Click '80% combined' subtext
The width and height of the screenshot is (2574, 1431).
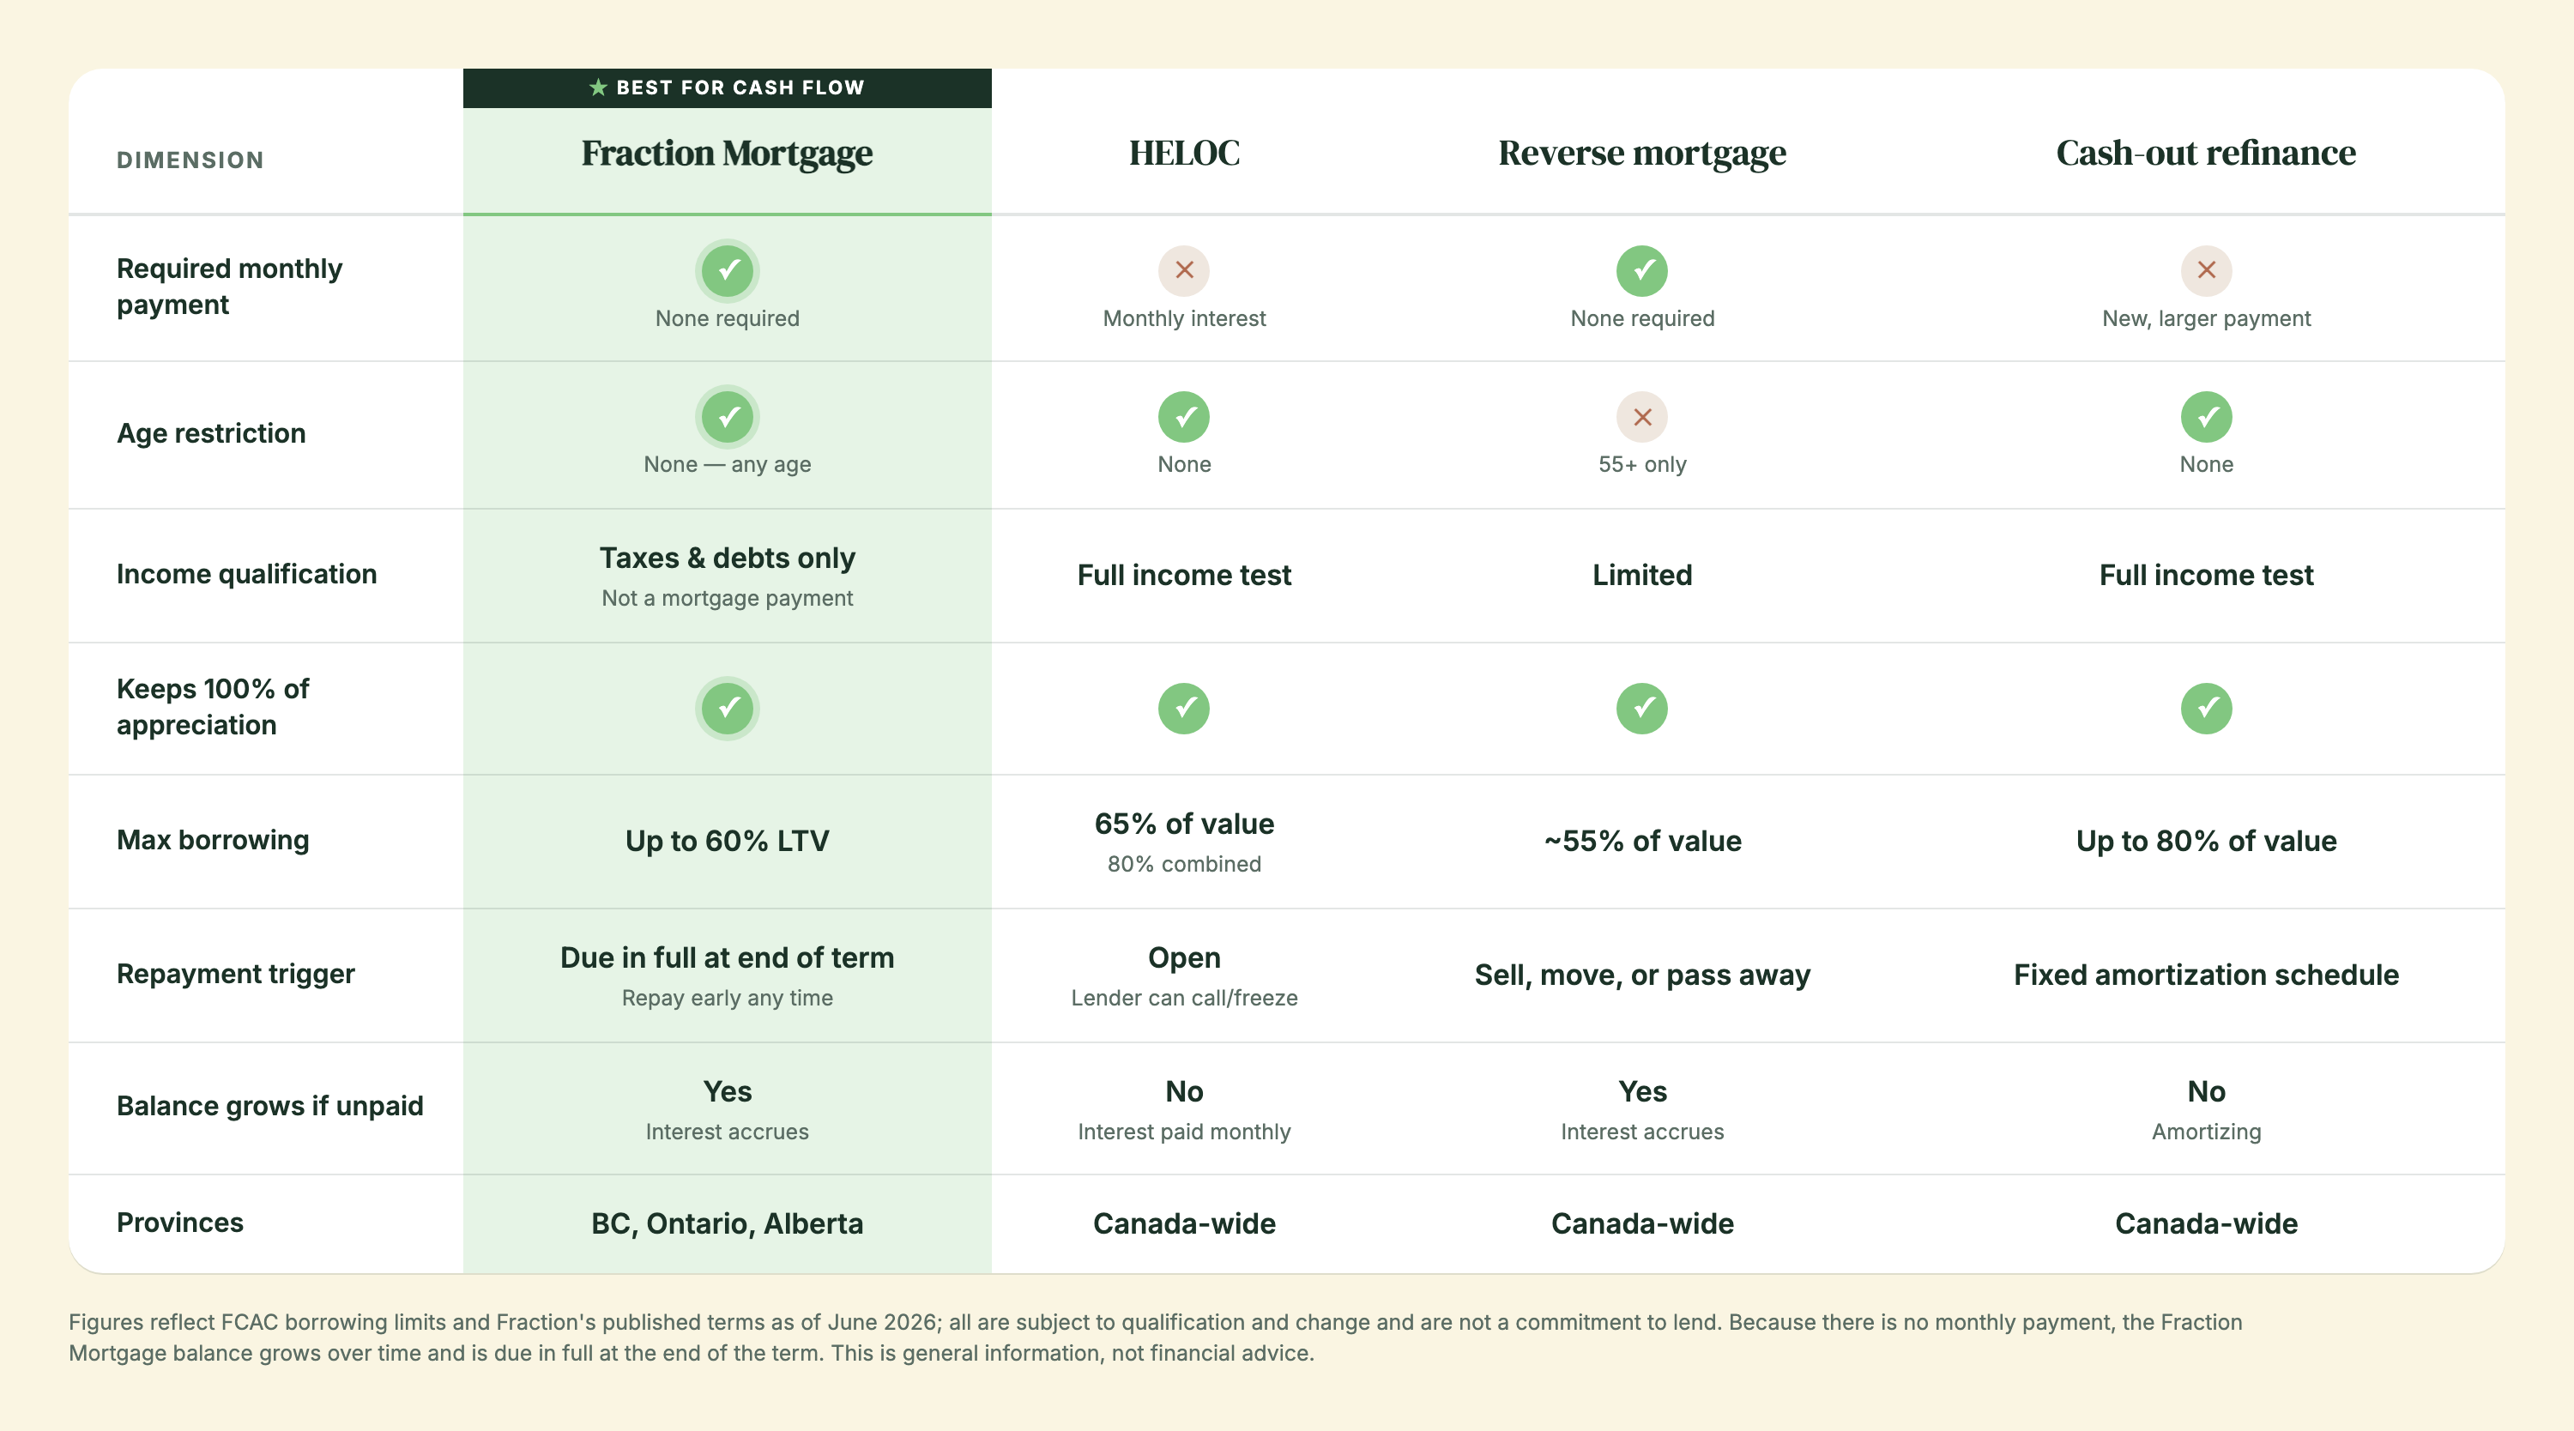click(x=1184, y=863)
